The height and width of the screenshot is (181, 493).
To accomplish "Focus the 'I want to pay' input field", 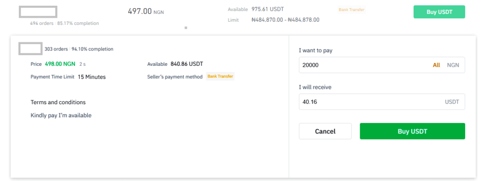I will (382, 65).
